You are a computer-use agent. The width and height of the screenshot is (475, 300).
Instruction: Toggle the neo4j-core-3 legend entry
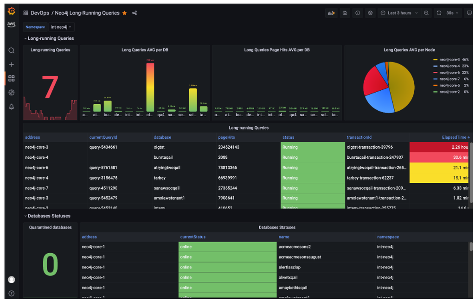[449, 60]
